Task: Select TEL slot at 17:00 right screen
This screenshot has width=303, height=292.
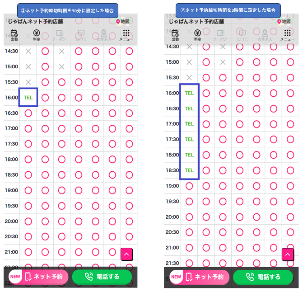Action: [189, 124]
